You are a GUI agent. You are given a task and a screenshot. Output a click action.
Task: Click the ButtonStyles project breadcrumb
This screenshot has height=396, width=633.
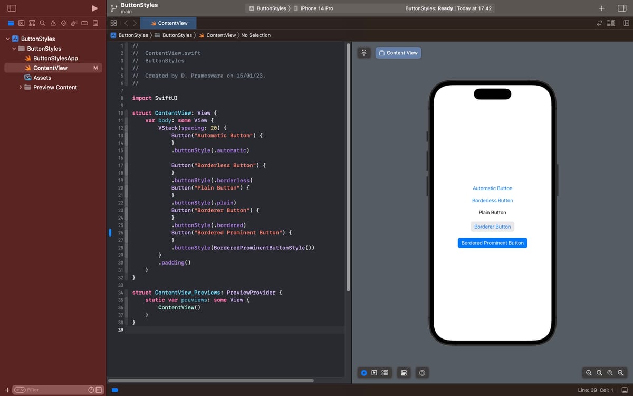coord(130,35)
